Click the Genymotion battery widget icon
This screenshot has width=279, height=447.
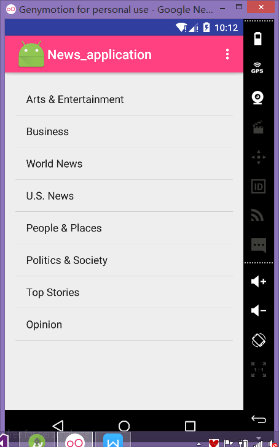(258, 39)
